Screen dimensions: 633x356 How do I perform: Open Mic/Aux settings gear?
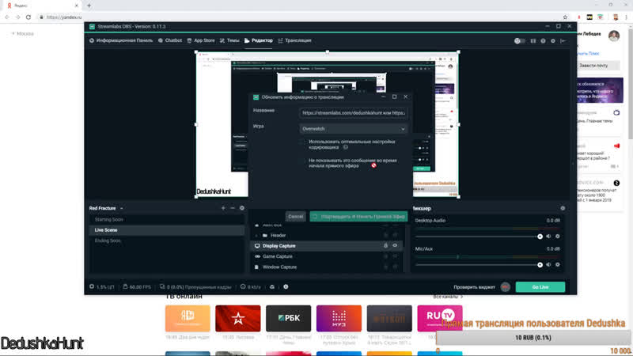(x=558, y=265)
